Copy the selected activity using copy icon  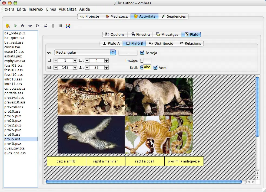coord(38,26)
